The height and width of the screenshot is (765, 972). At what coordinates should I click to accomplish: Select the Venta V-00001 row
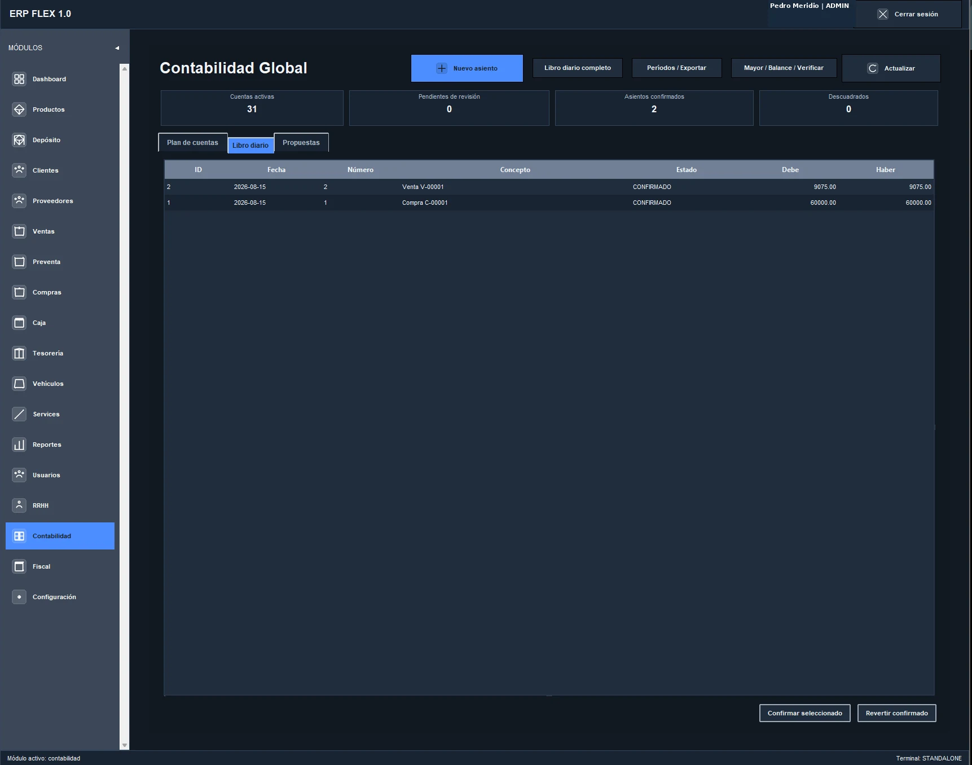point(549,187)
